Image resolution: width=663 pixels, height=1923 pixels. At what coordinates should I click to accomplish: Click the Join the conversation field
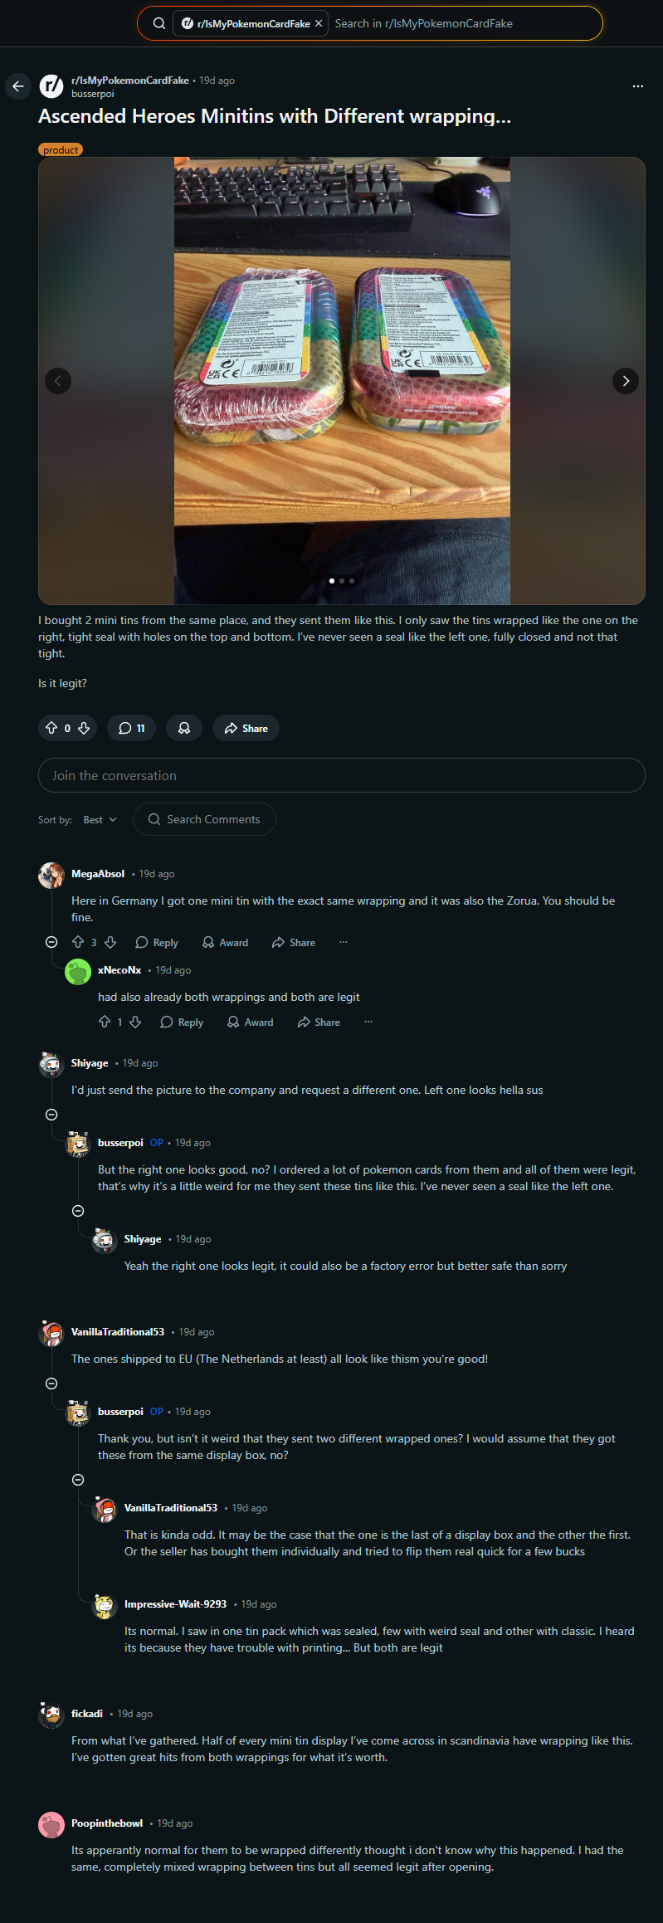[x=341, y=775]
